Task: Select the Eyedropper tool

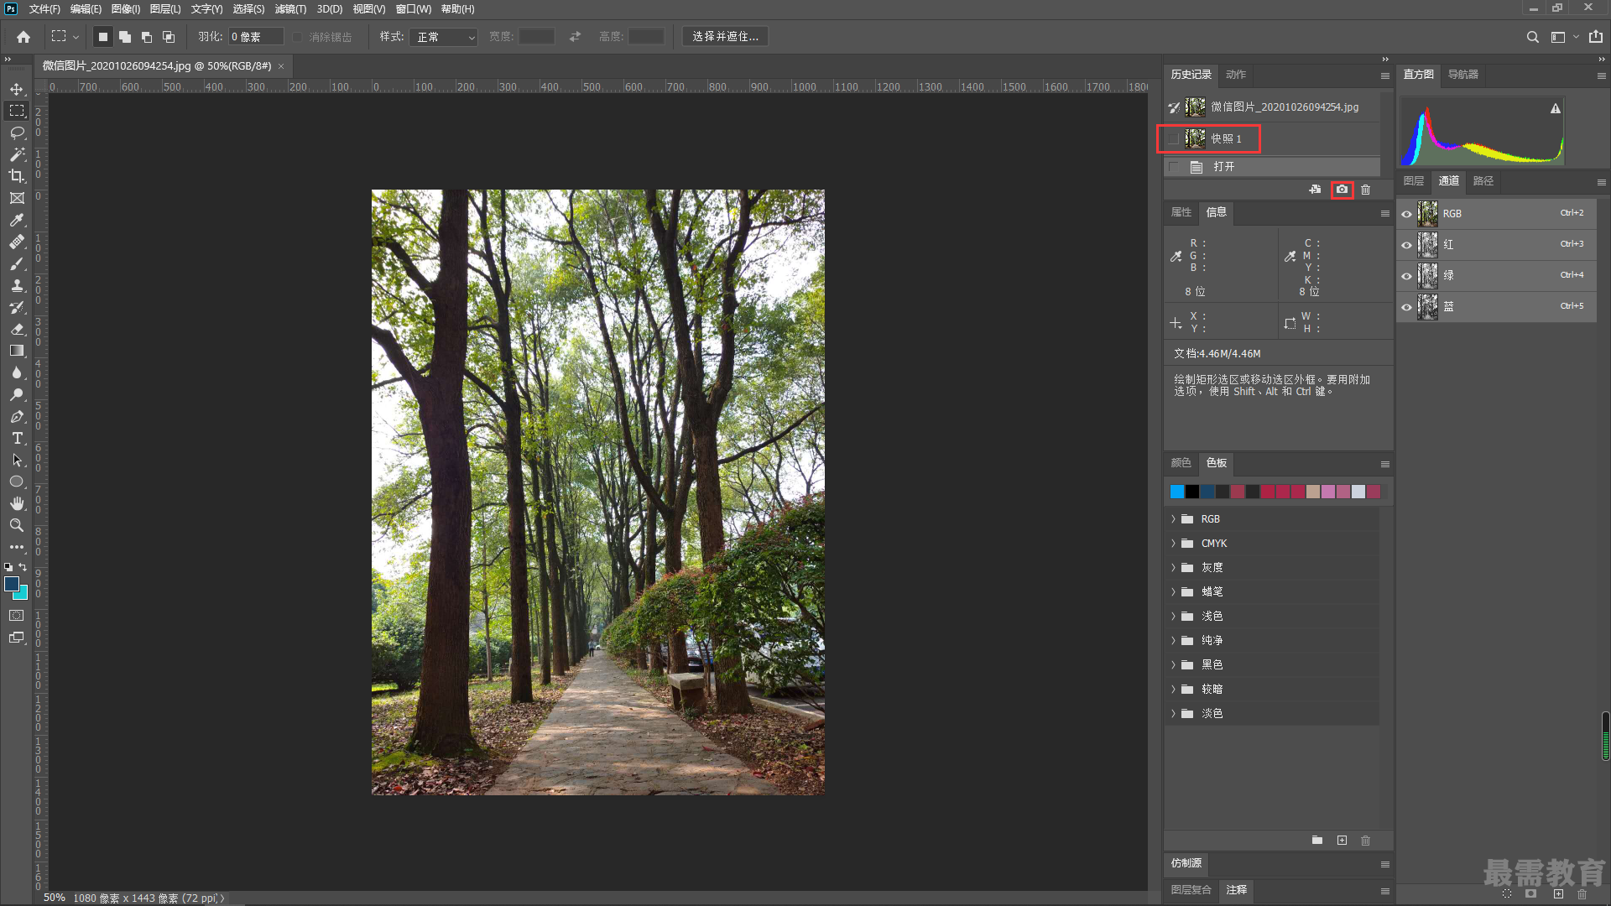Action: pos(17,220)
